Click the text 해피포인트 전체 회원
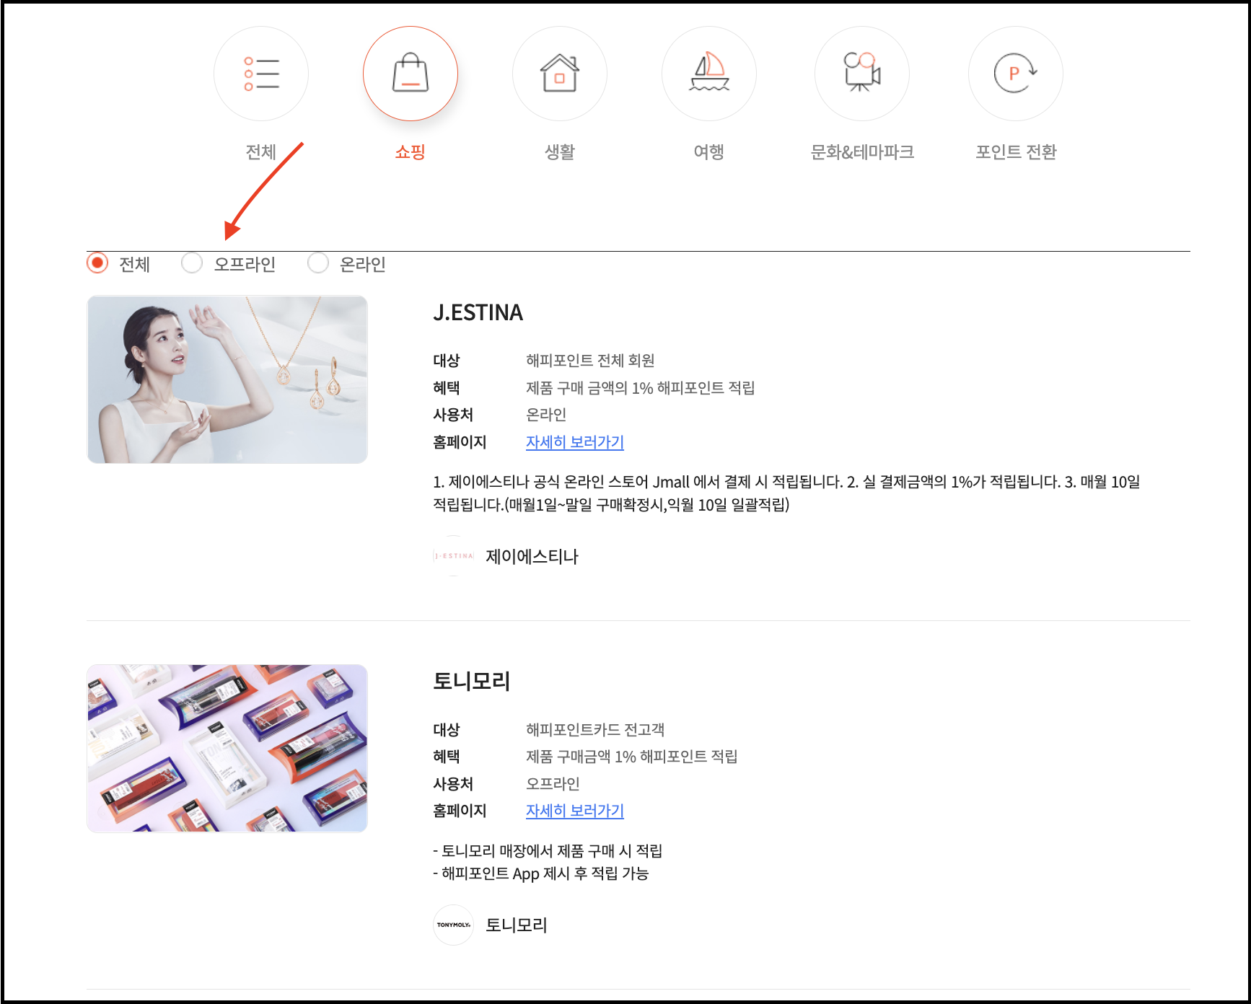The width and height of the screenshot is (1251, 1004). [x=590, y=361]
